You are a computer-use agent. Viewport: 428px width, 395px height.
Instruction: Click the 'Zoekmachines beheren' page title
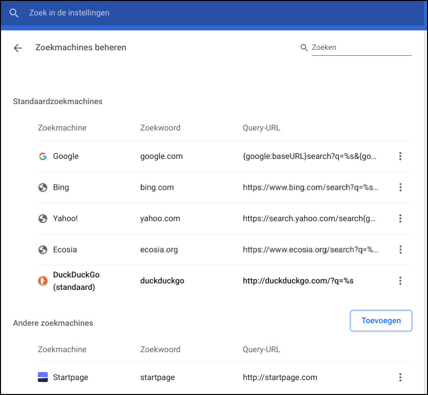click(81, 47)
